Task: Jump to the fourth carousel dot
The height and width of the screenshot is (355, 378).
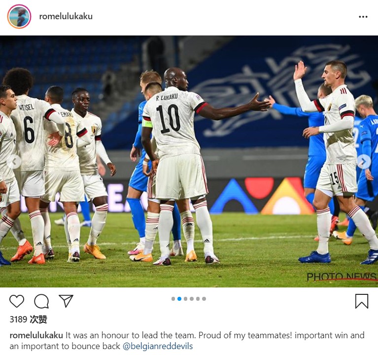Action: pos(192,299)
